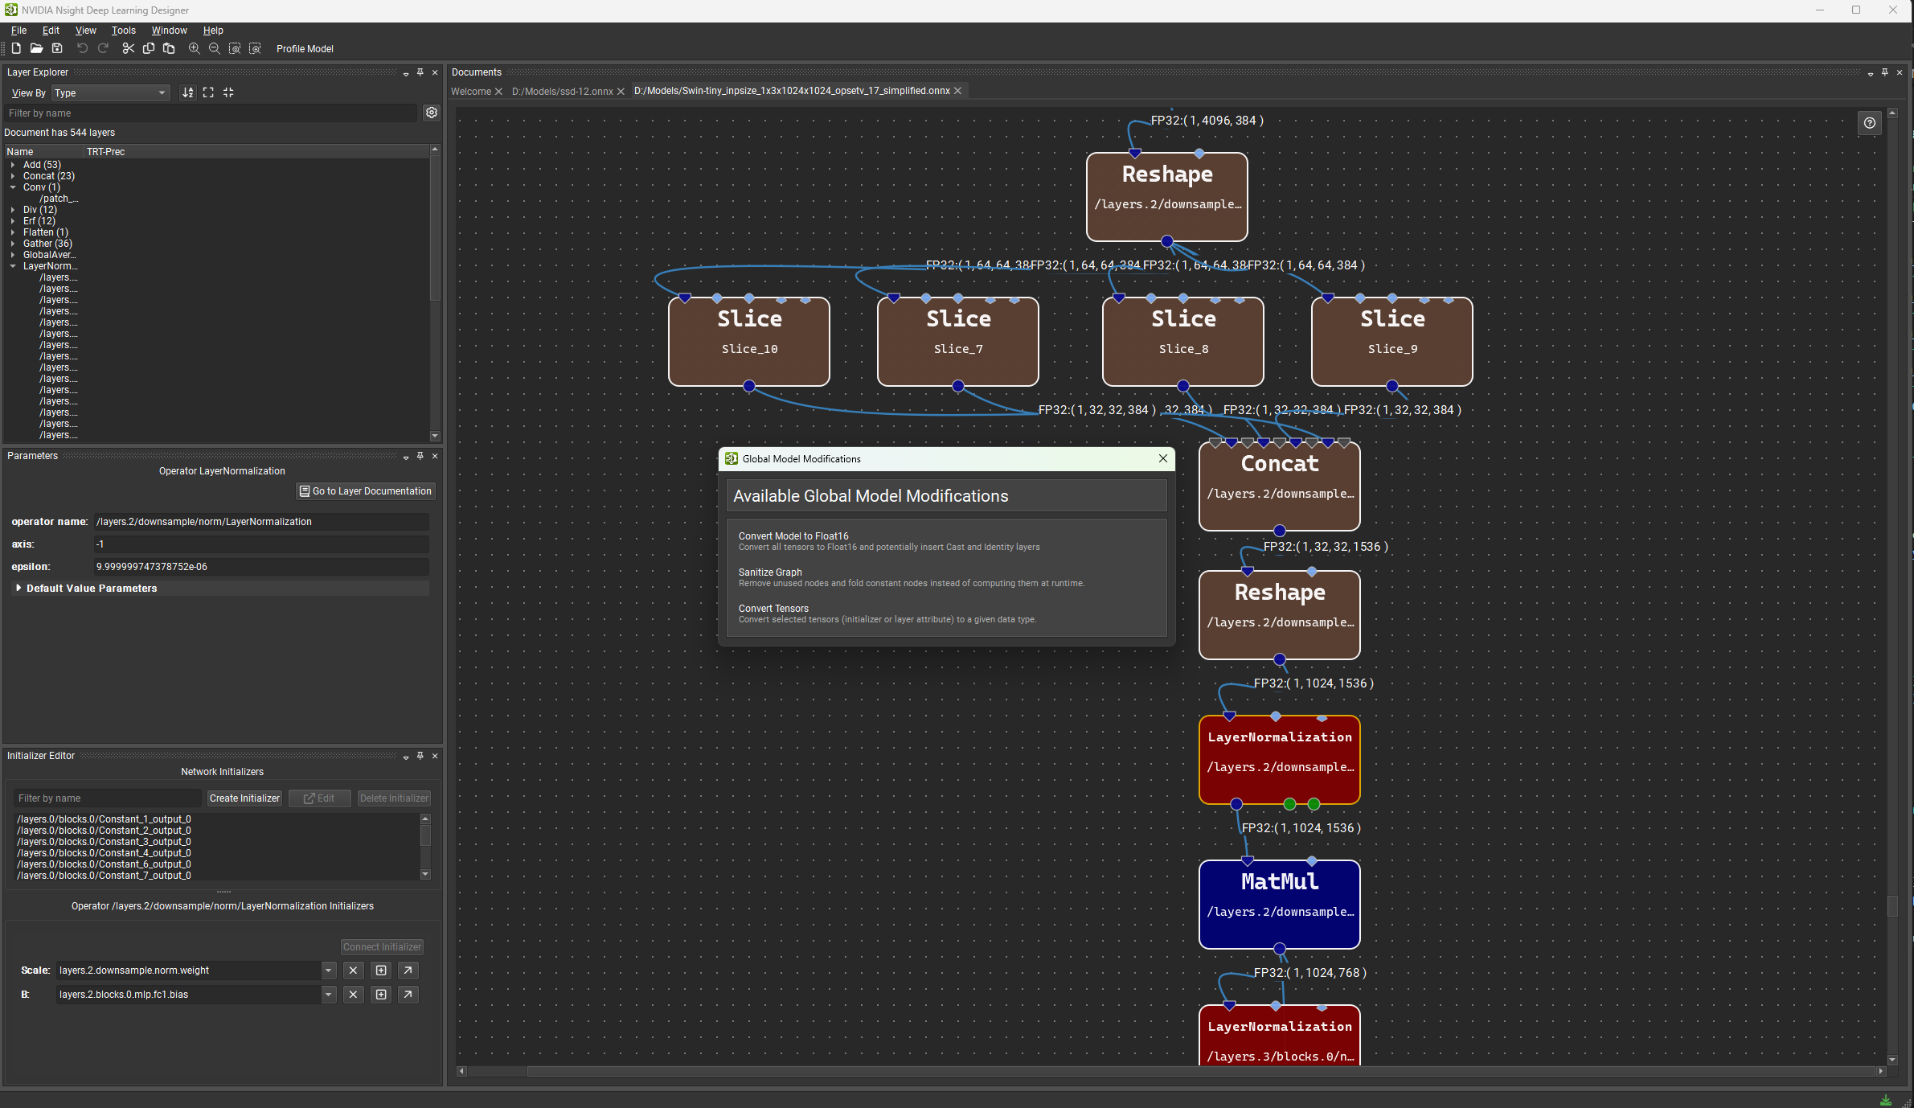Image resolution: width=1914 pixels, height=1108 pixels.
Task: Open the View By Type dropdown
Action: [x=110, y=93]
